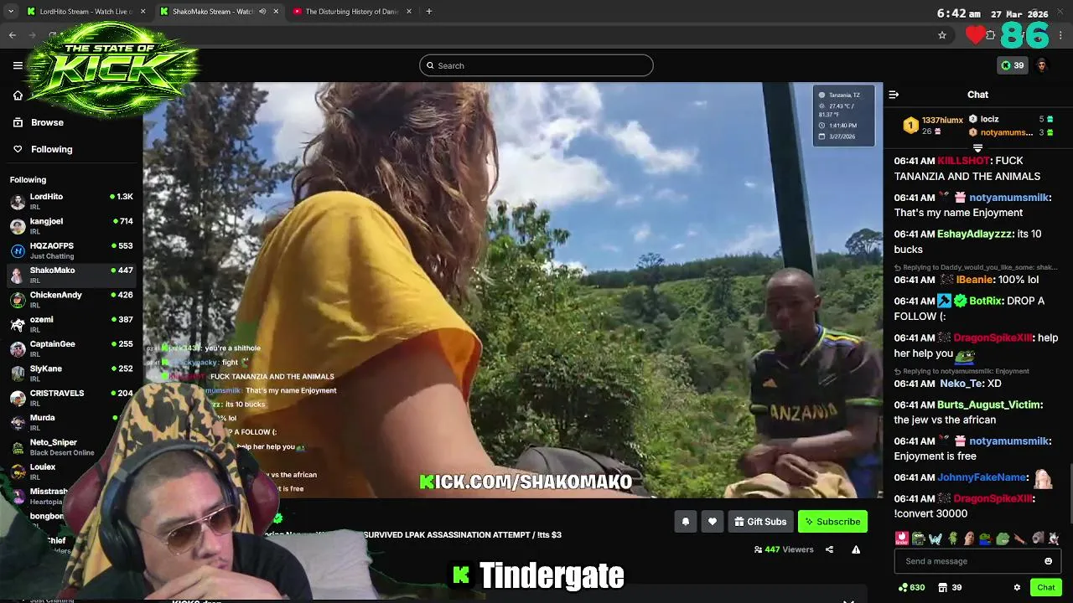Bookmark this page with star icon

[942, 35]
